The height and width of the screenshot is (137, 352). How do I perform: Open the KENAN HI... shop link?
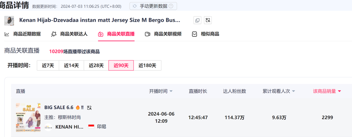coord(70,126)
